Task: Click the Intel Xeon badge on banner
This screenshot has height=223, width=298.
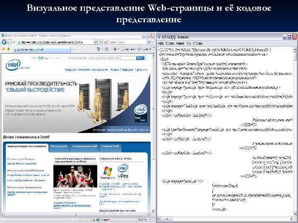Action: pos(141,113)
